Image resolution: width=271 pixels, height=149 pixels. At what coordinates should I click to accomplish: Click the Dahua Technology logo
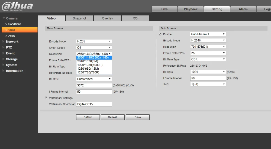coord(17,7)
